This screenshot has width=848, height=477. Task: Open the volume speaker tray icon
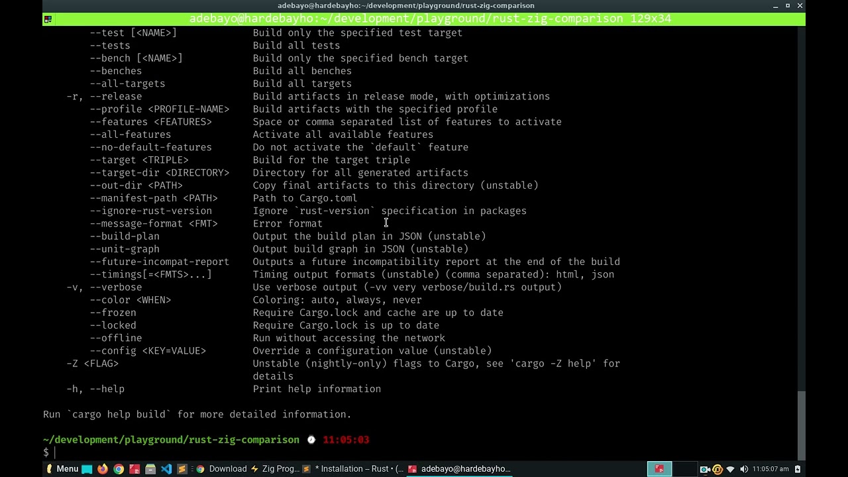click(x=743, y=469)
